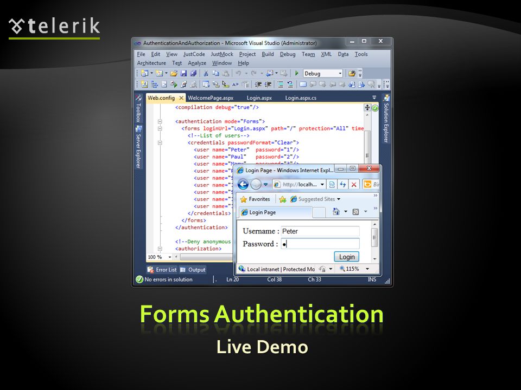Image resolution: width=521 pixels, height=390 pixels.
Task: Open the editor zoom 100 % dropdown
Action: (170, 257)
